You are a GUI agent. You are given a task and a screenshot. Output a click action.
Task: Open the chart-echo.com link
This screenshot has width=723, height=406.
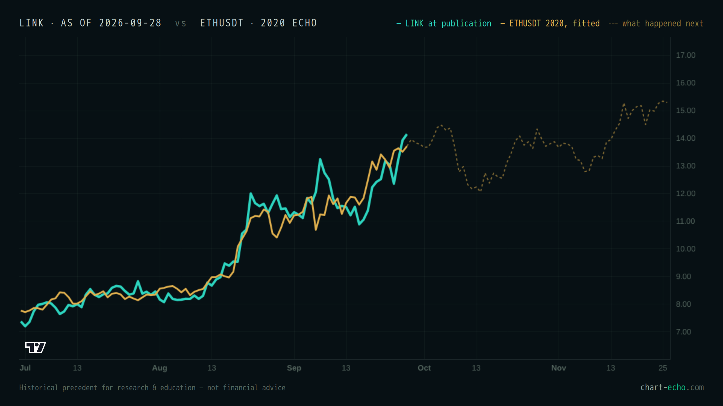[672, 387]
